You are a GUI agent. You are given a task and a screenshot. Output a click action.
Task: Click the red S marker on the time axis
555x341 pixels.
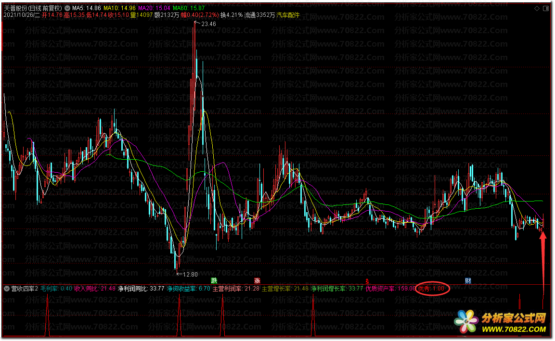click(367, 281)
